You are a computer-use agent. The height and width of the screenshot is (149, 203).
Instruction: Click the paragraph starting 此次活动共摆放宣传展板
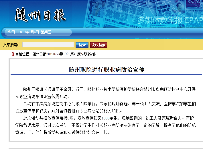[106, 125]
